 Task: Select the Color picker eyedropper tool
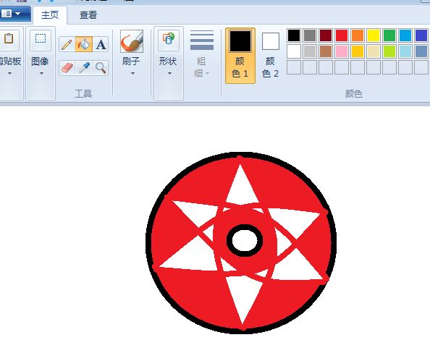tap(84, 68)
